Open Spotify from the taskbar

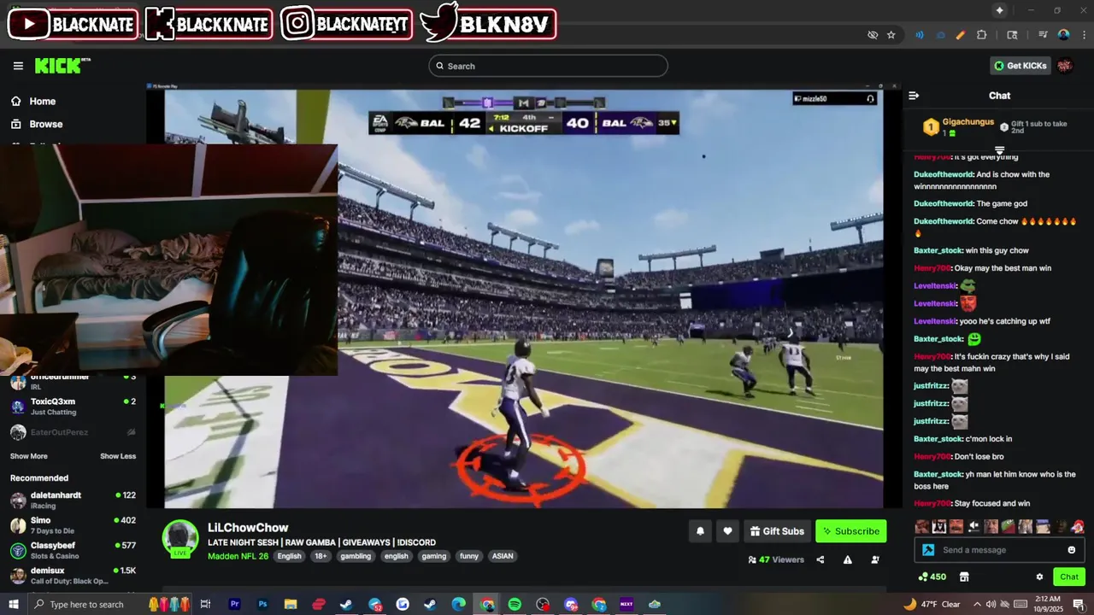click(x=515, y=604)
